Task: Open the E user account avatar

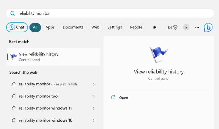Action: (186, 27)
